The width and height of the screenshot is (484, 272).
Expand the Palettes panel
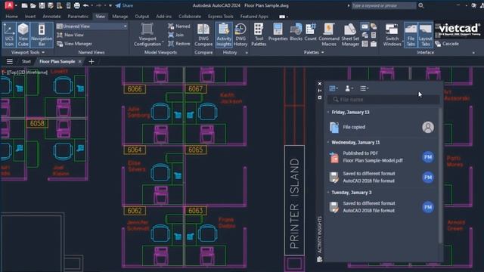pyautogui.click(x=314, y=52)
